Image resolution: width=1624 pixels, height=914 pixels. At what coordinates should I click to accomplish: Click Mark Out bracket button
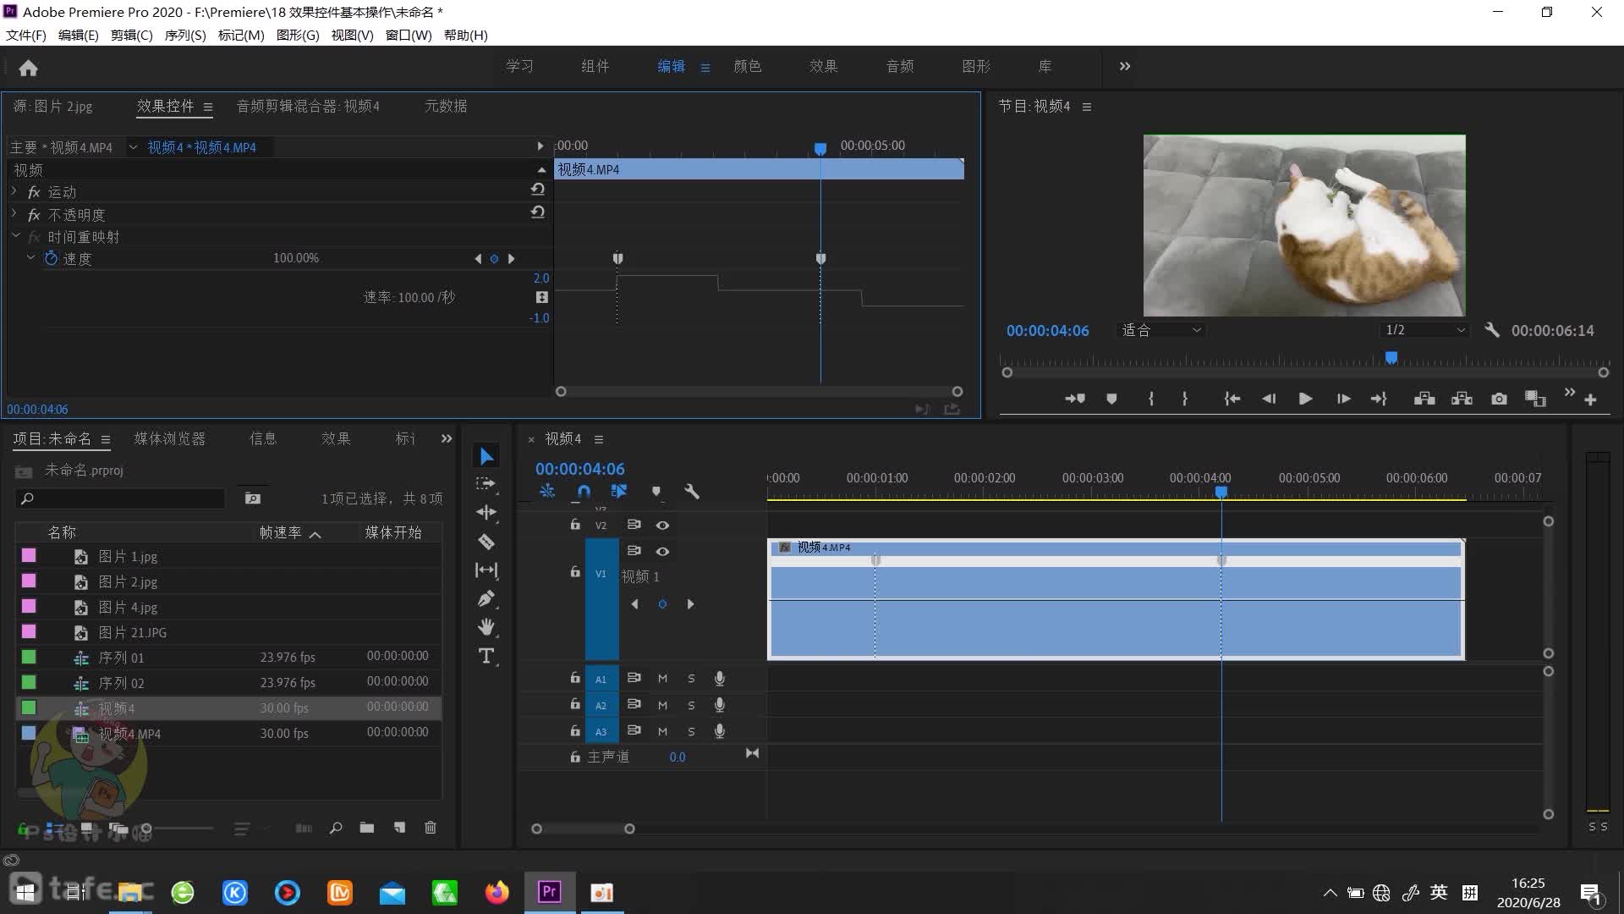1185,399
